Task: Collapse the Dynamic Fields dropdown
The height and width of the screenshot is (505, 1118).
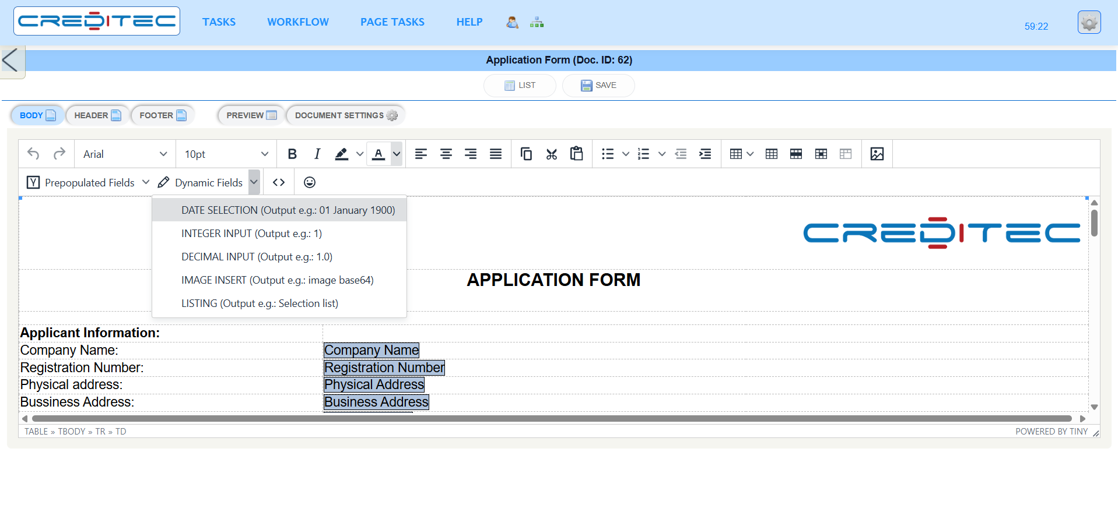Action: click(254, 182)
